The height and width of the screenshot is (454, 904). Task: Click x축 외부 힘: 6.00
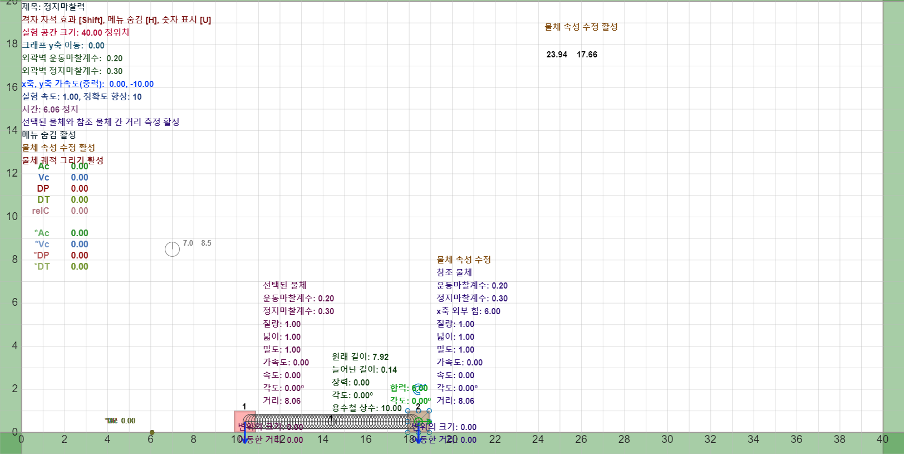[x=469, y=311]
